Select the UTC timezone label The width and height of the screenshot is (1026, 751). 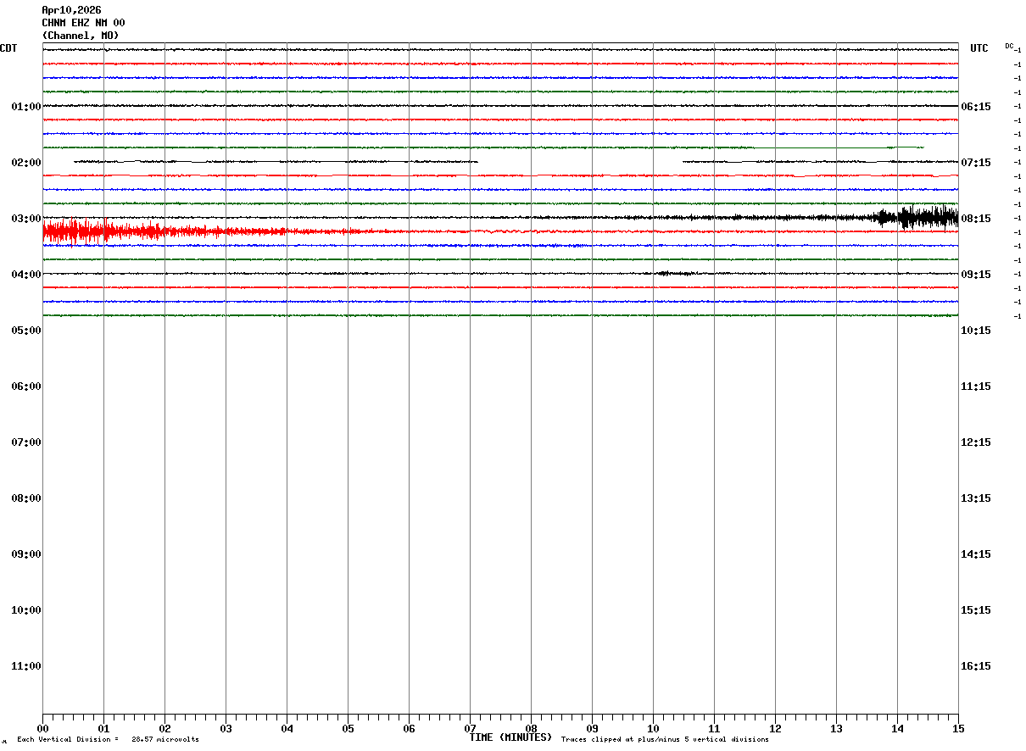(979, 48)
